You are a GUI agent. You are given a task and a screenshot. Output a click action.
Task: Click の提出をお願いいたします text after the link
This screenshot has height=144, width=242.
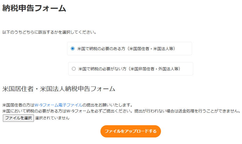tap(107, 105)
